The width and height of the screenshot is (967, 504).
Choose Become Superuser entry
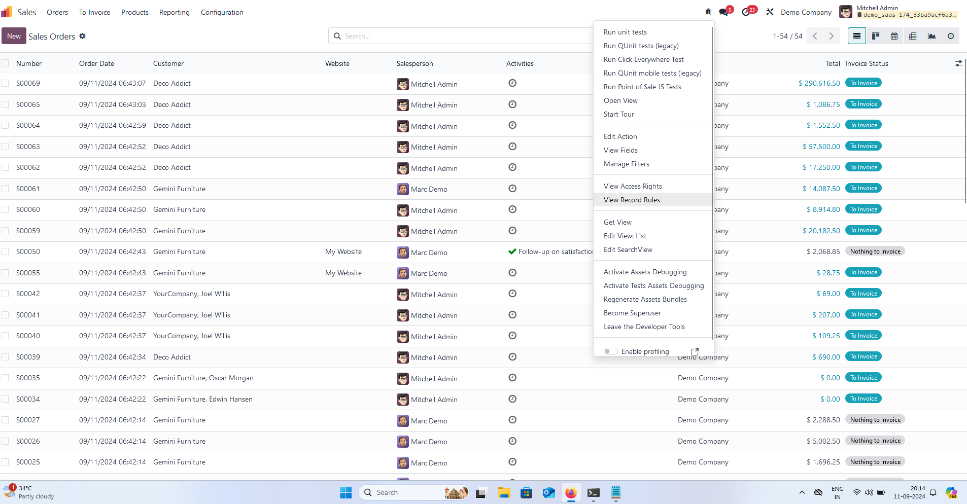[653, 313]
